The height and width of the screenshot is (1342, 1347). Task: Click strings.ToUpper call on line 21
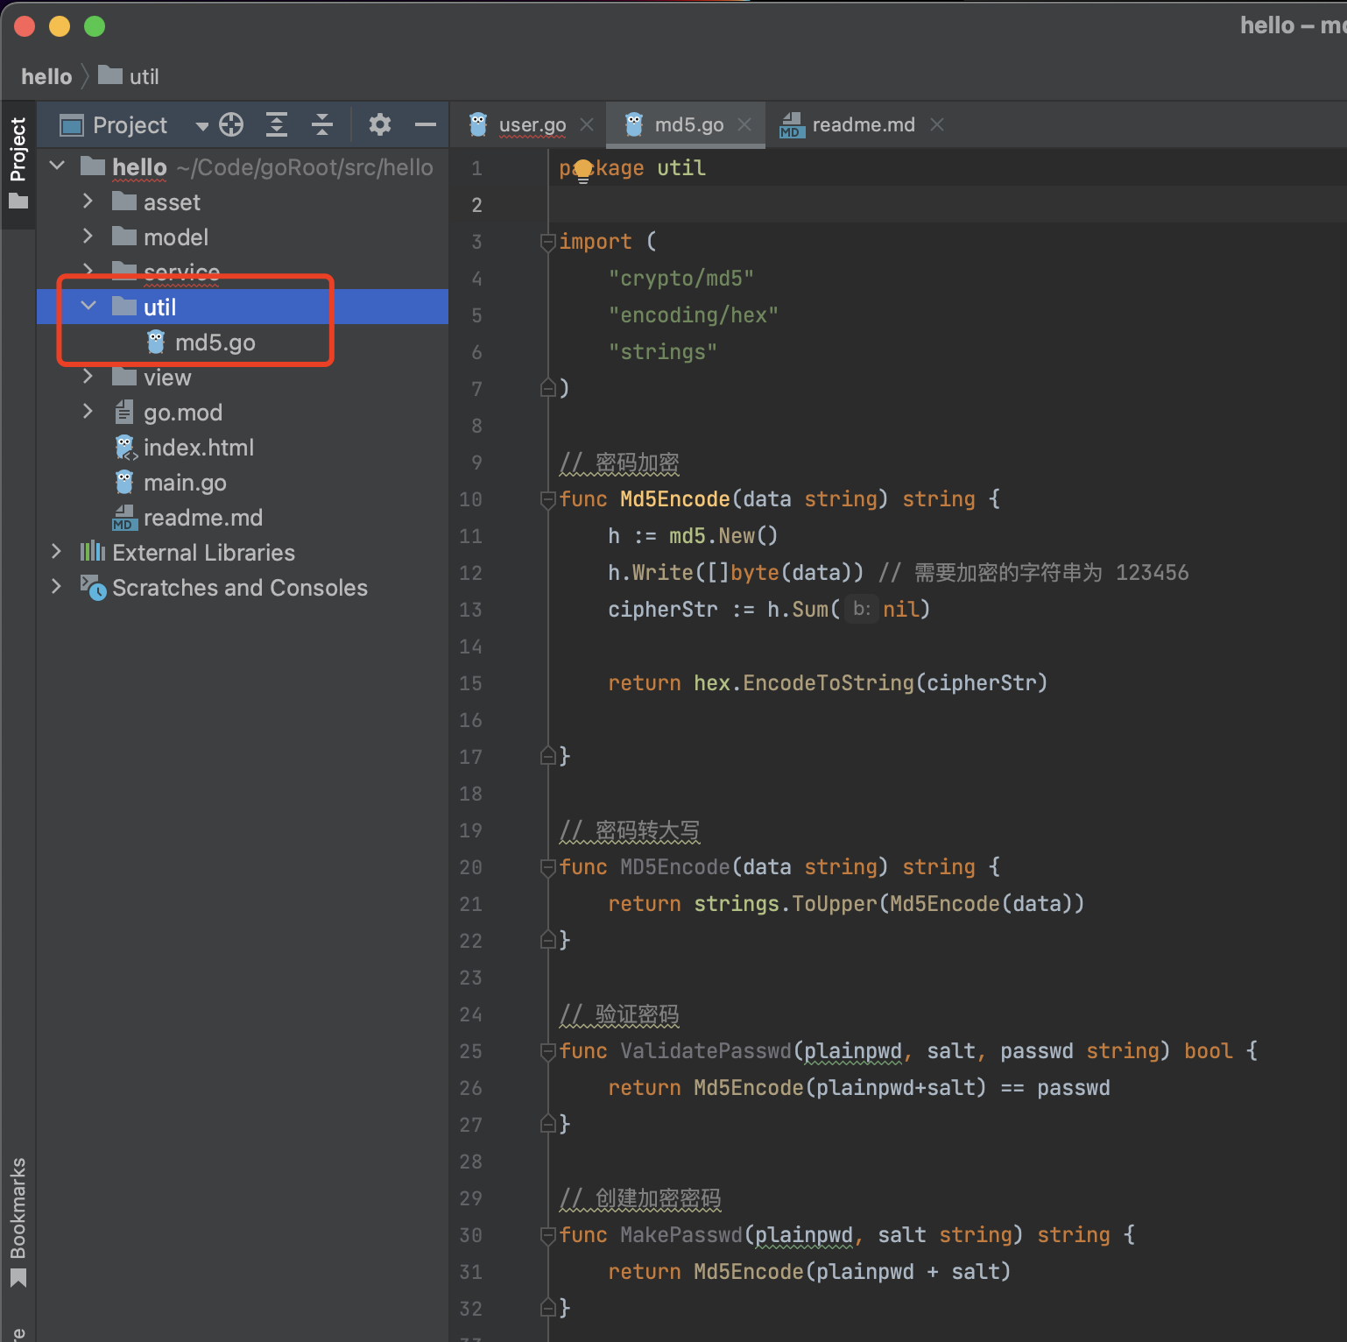[x=786, y=904]
